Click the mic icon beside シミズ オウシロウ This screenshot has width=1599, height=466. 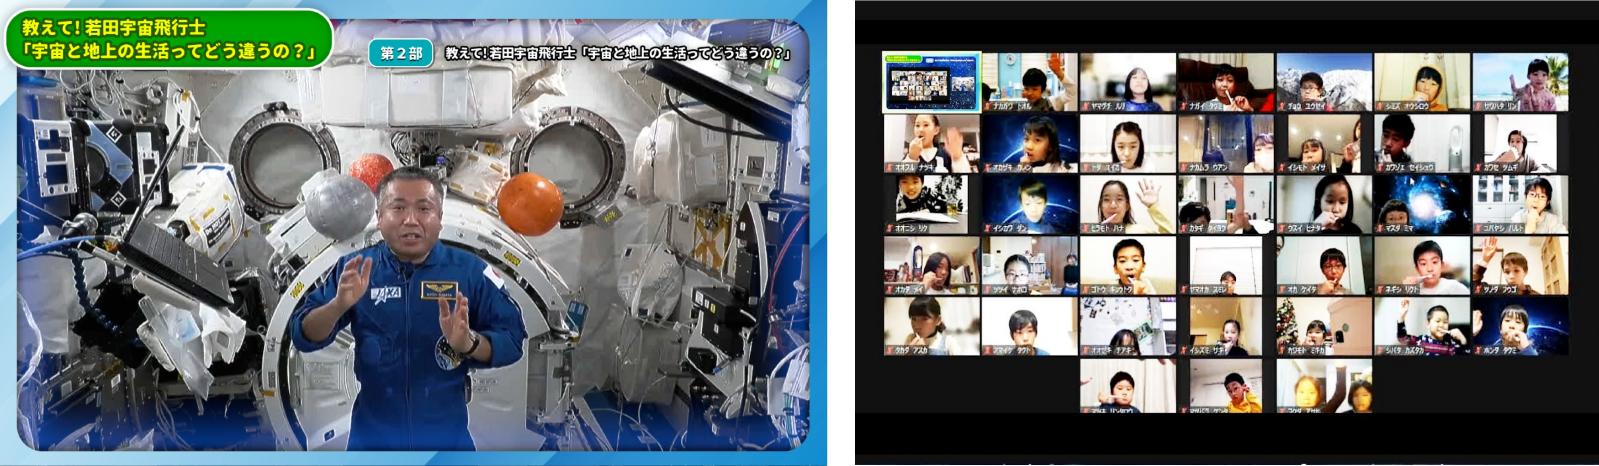[x=1381, y=106]
